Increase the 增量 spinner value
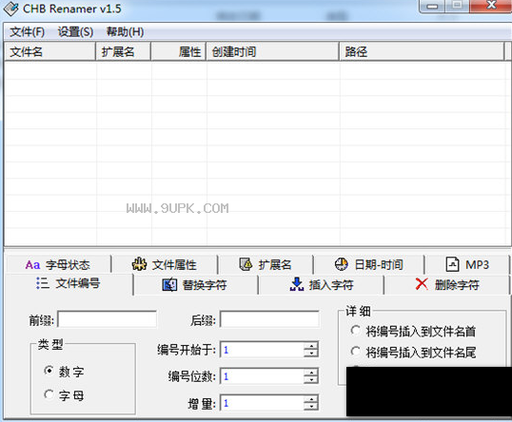Image resolution: width=512 pixels, height=422 pixels. [311, 399]
